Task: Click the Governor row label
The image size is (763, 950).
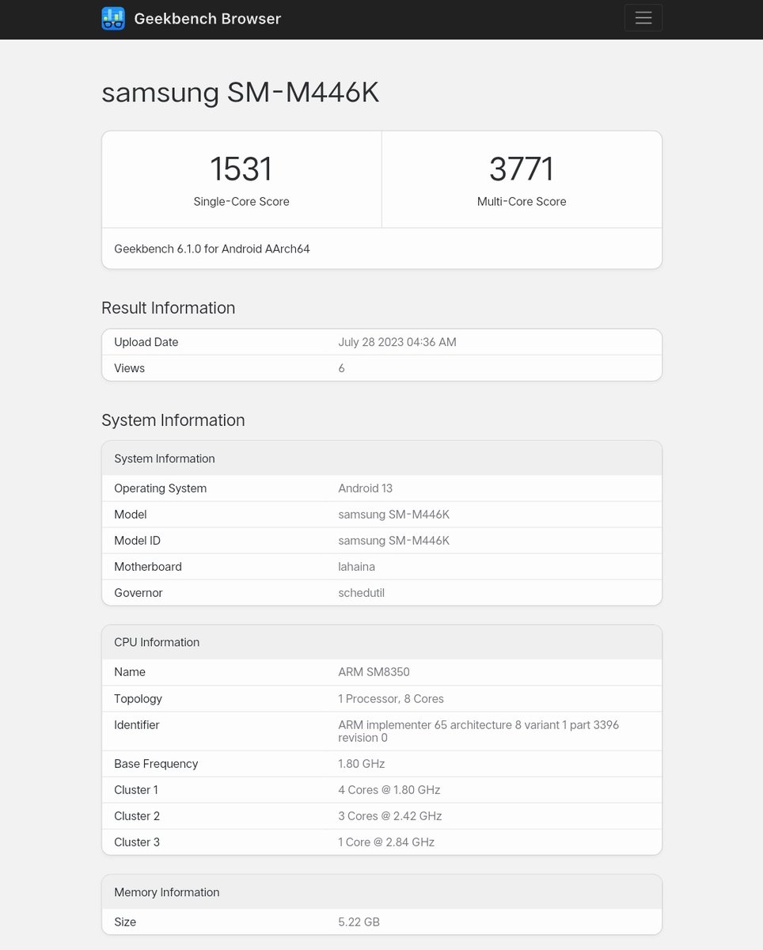Action: [x=139, y=593]
